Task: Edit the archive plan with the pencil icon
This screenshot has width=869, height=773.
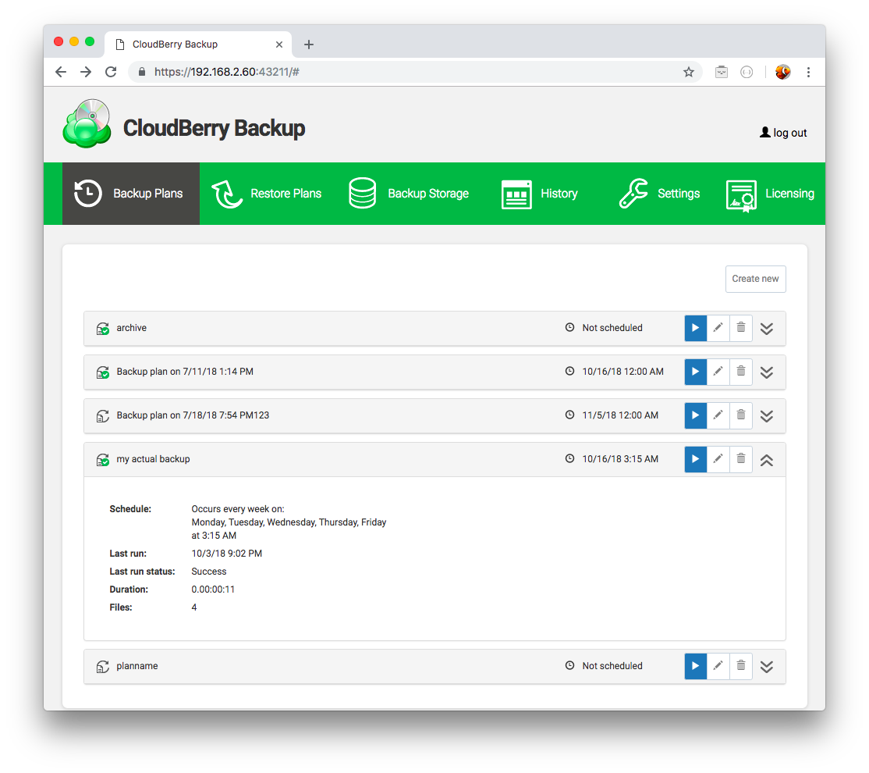Action: point(718,328)
